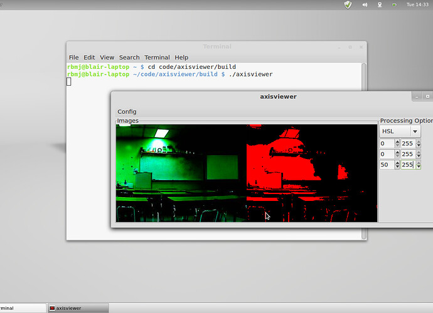Increase the third row minimum value of 50
The image size is (433, 313).
pos(397,163)
